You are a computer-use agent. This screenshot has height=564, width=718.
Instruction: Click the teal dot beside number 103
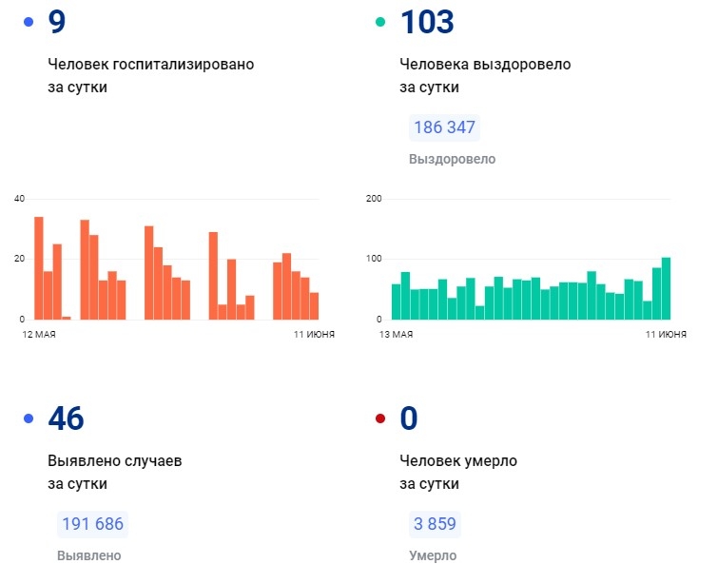click(x=381, y=23)
